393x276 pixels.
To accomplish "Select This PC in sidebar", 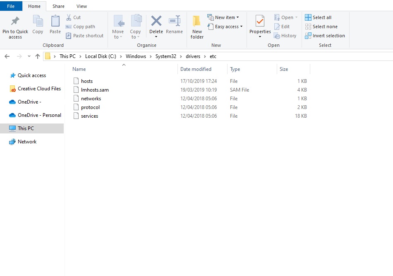I will click(32, 128).
